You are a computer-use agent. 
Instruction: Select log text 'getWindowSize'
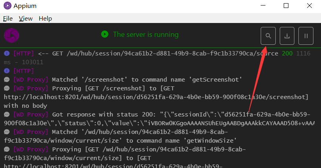210,141
